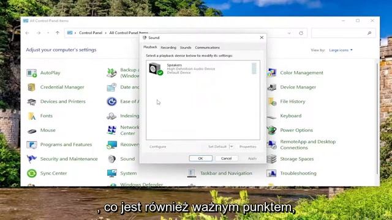392x220 pixels.
Task: Switch to the Communications tab
Action: 207,48
